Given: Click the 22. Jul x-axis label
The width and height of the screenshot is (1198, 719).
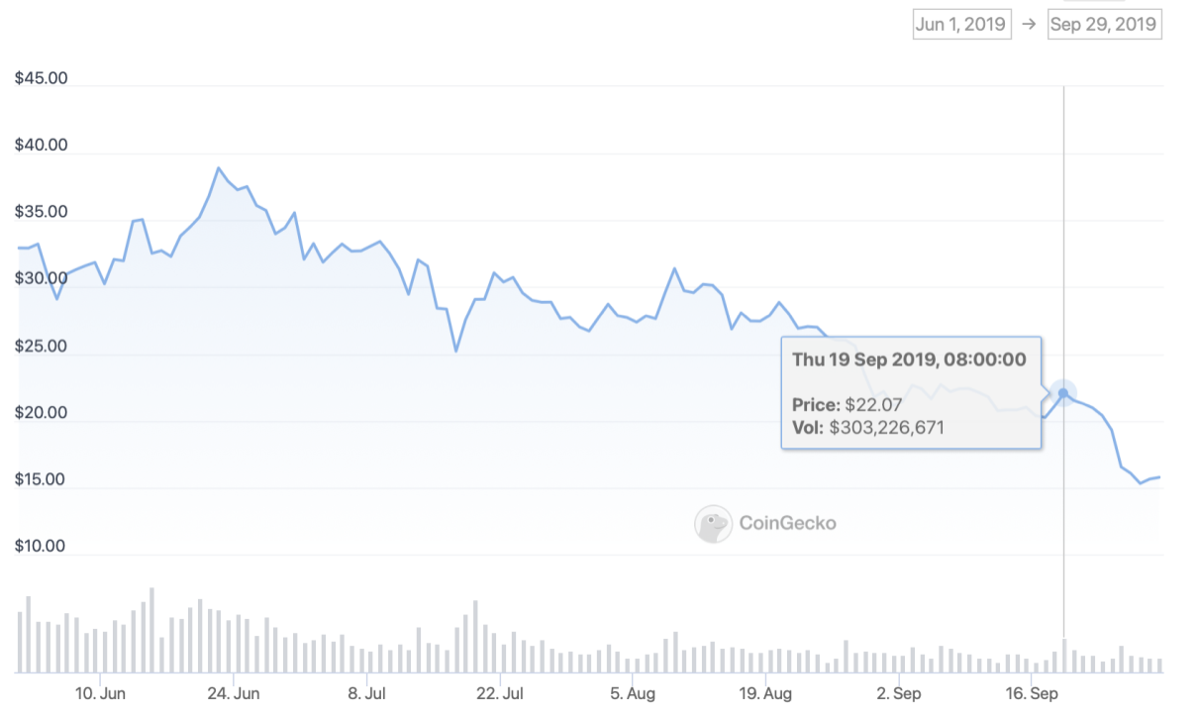Looking at the screenshot, I should (500, 693).
